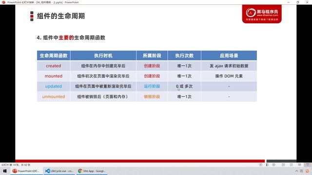Go to next slide using status bar arrow
Viewport: 312px width, 175px height.
(x=274, y=165)
